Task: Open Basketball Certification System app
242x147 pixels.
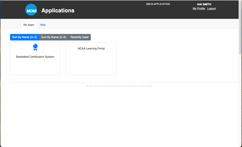Action: (x=35, y=59)
